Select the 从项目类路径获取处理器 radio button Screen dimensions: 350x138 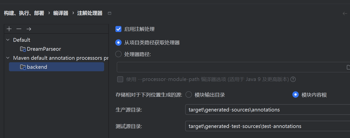[118, 42]
